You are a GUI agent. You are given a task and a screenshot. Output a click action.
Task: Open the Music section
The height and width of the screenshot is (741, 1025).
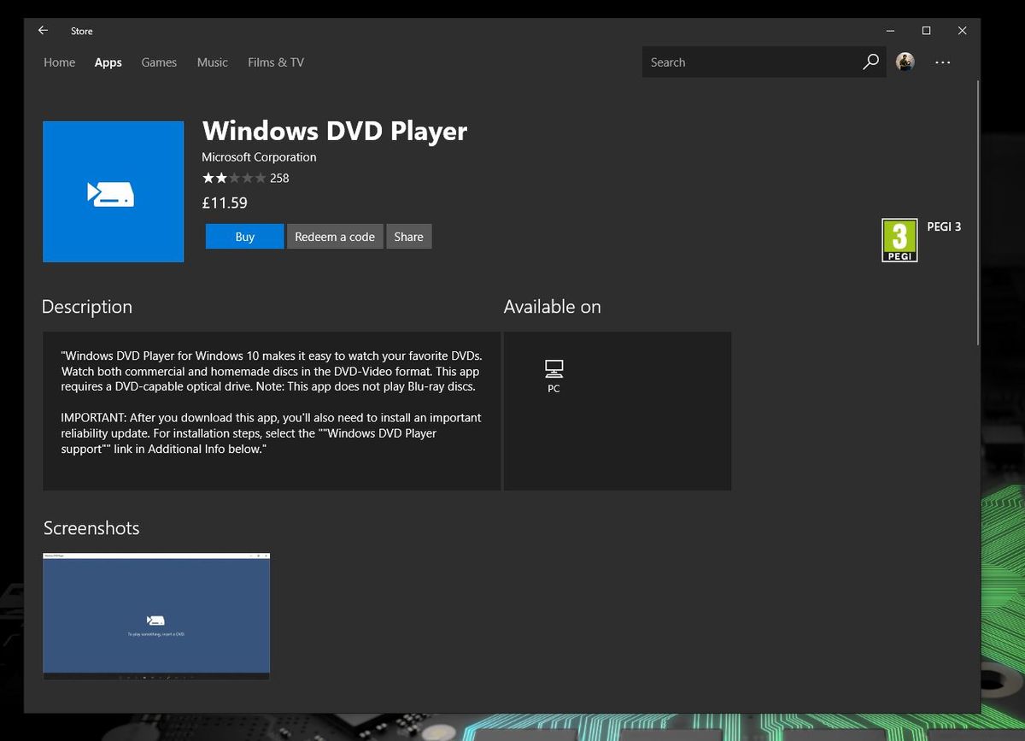(x=212, y=62)
